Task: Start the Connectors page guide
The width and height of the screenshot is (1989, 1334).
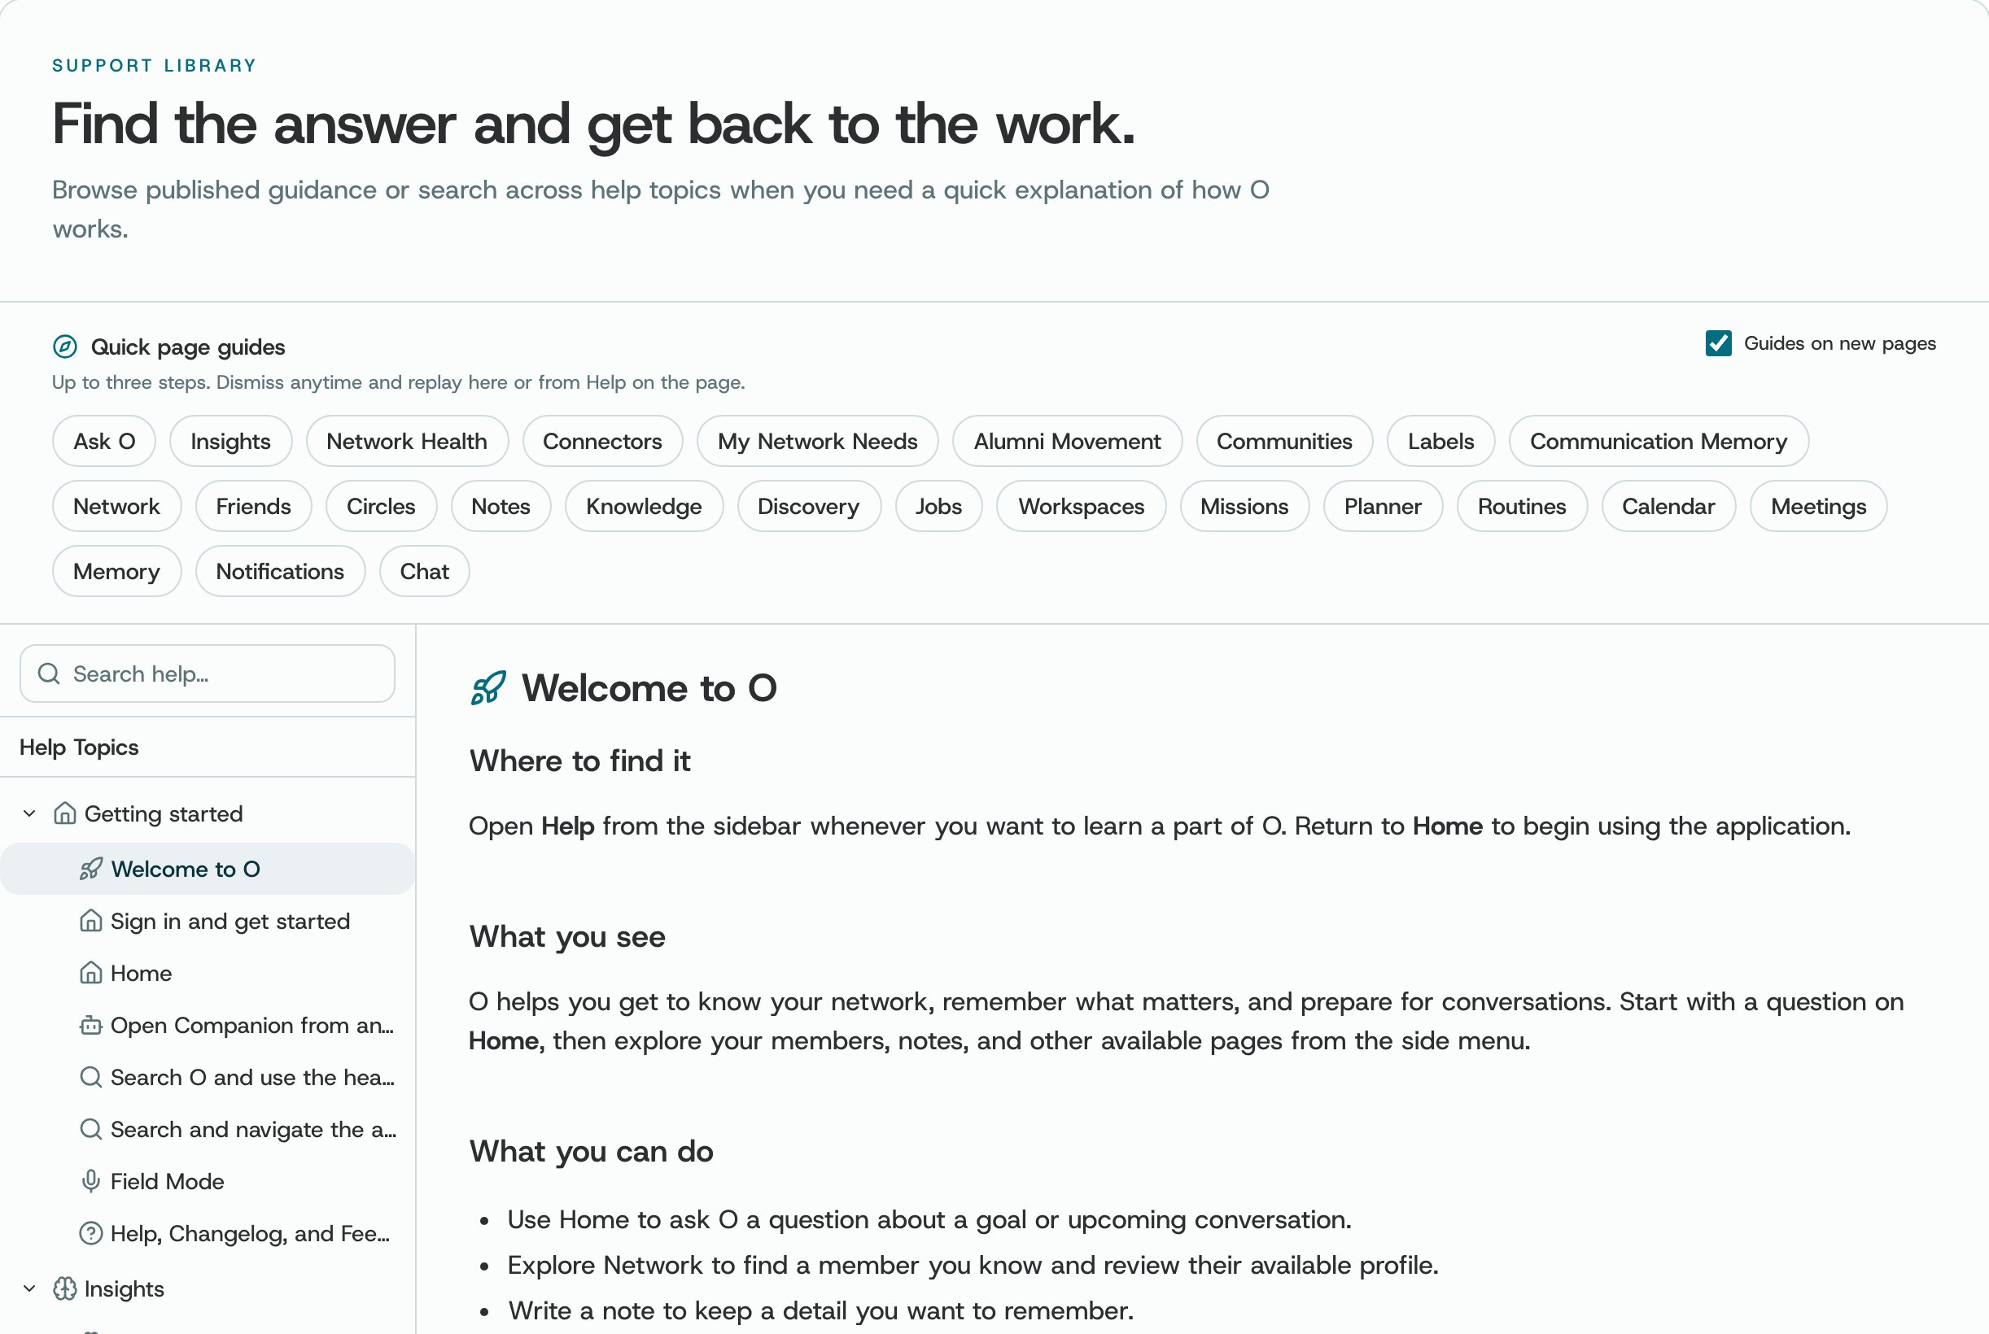Action: (602, 442)
